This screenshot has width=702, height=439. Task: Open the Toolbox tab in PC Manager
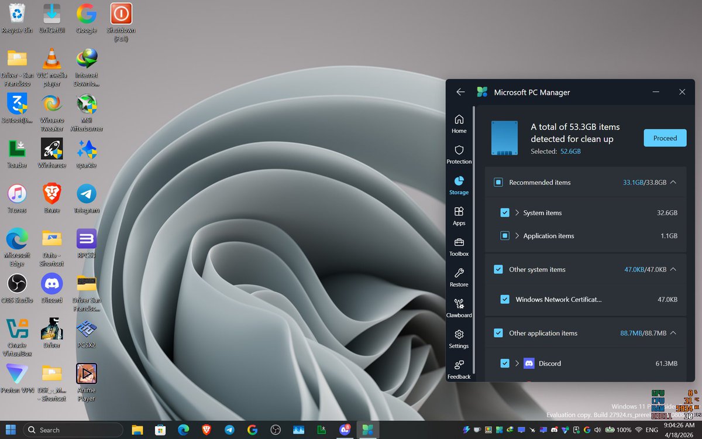click(x=459, y=246)
